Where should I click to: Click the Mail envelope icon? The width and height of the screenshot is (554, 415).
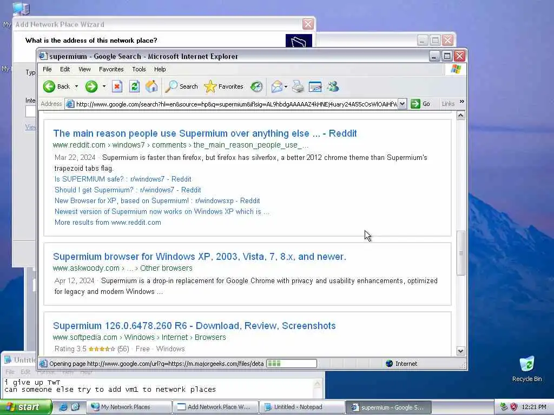(x=276, y=86)
